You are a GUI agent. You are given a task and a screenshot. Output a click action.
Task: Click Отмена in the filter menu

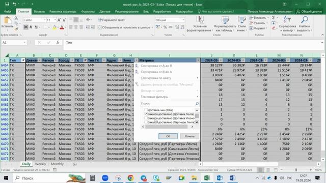(189, 136)
